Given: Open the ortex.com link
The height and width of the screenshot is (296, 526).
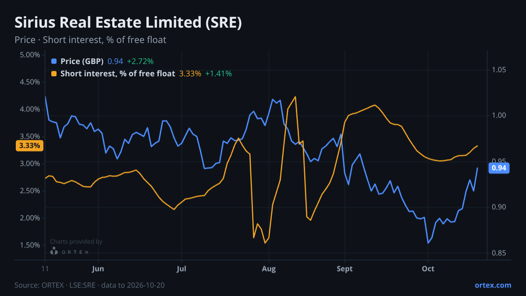Looking at the screenshot, I should coord(493,285).
